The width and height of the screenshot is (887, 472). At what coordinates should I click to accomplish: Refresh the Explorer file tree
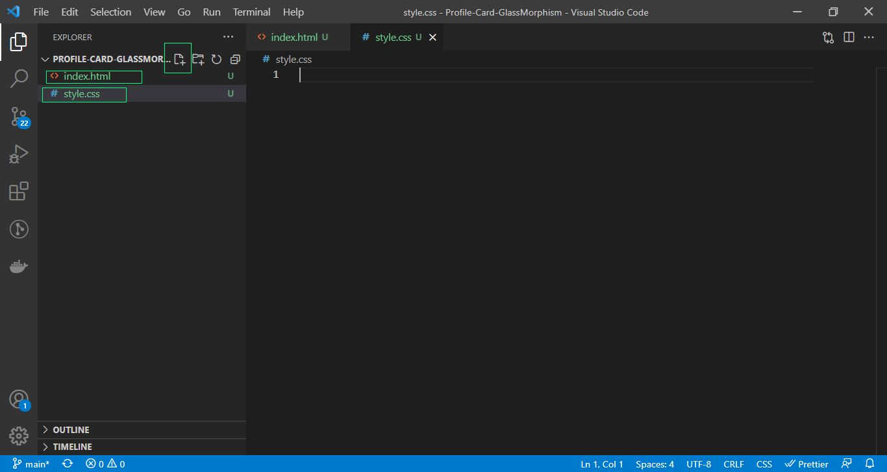pos(216,59)
